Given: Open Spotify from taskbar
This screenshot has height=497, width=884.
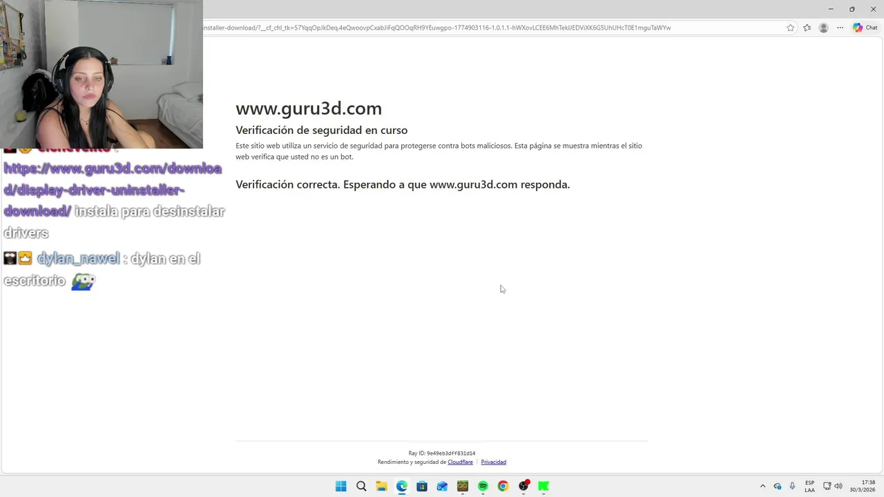Looking at the screenshot, I should click(x=483, y=486).
